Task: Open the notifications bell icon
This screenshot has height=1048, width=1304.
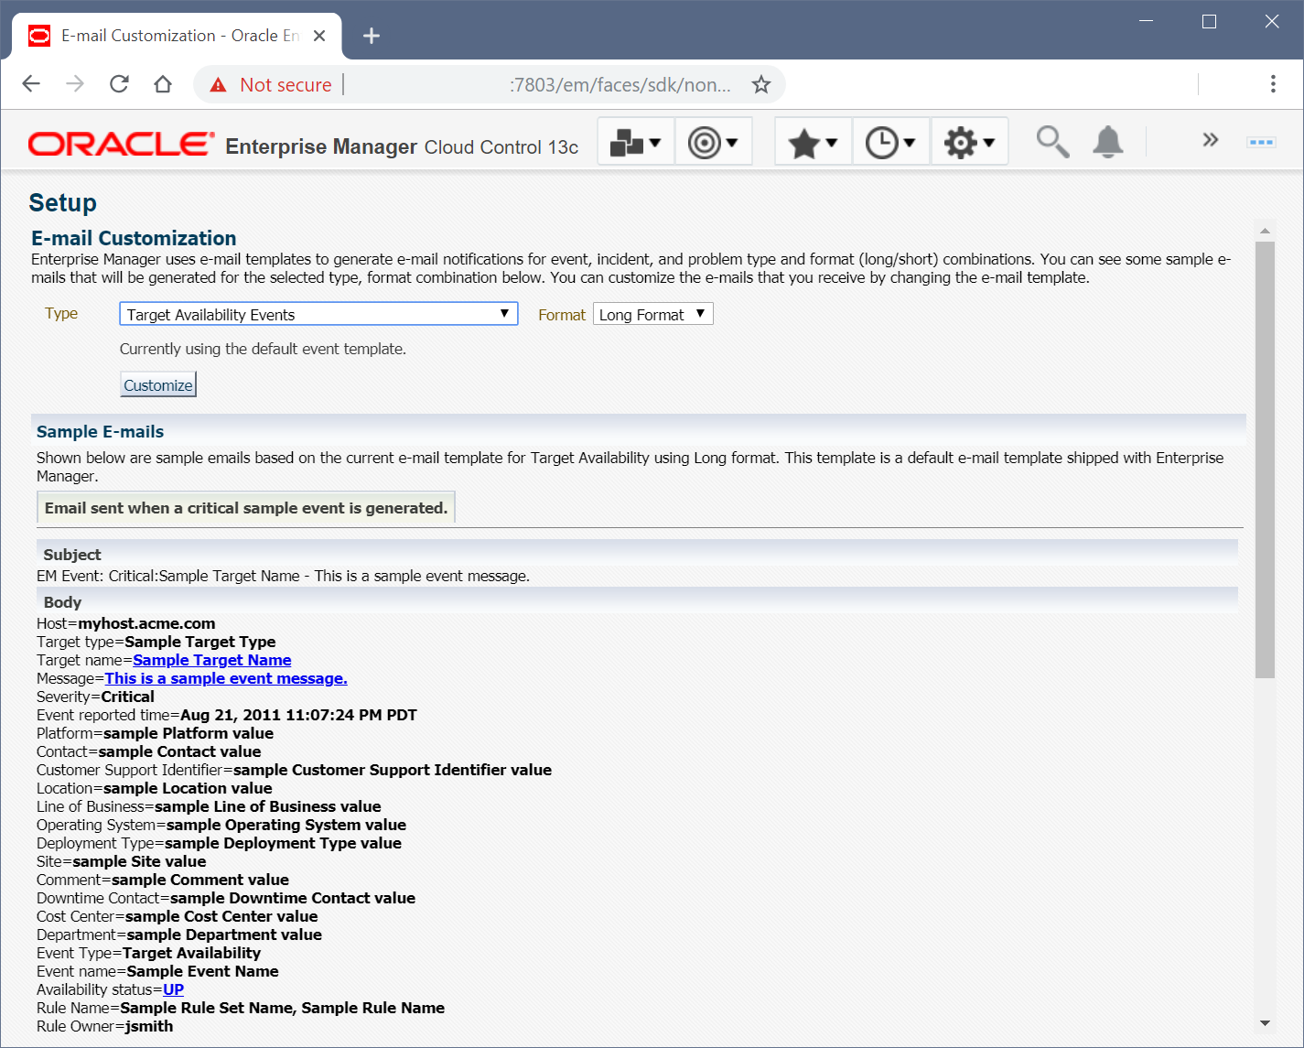Action: pyautogui.click(x=1107, y=142)
